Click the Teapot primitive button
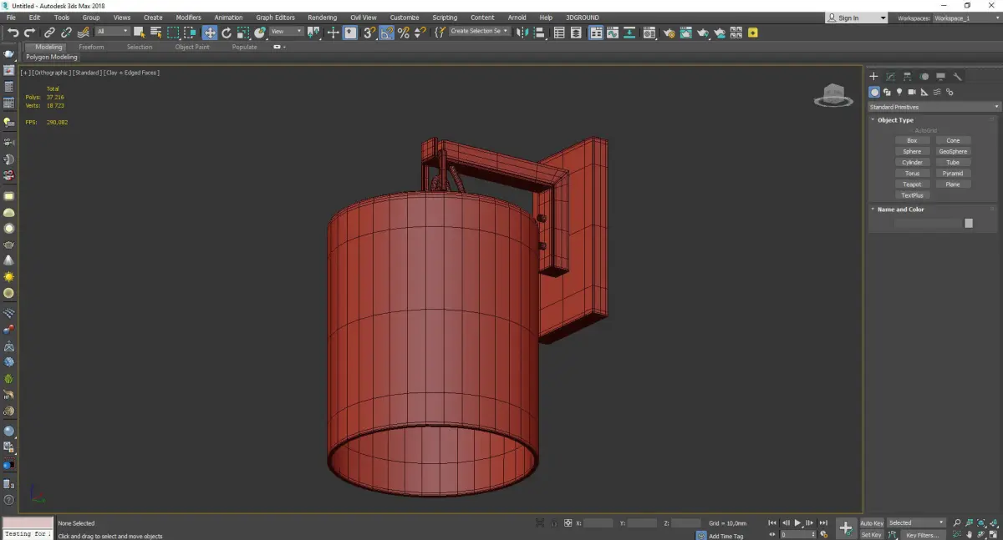The width and height of the screenshot is (1003, 540). point(912,184)
